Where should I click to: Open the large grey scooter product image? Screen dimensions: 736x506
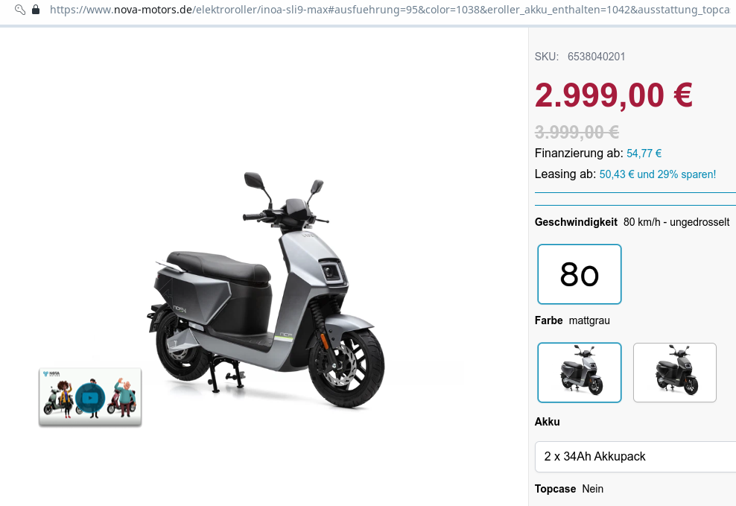click(x=268, y=291)
